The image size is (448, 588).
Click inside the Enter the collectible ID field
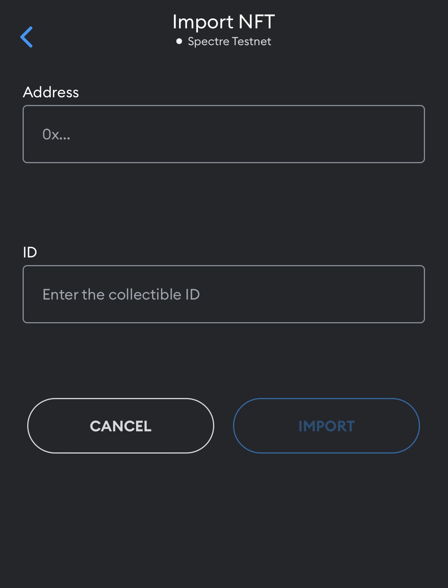[x=224, y=294]
